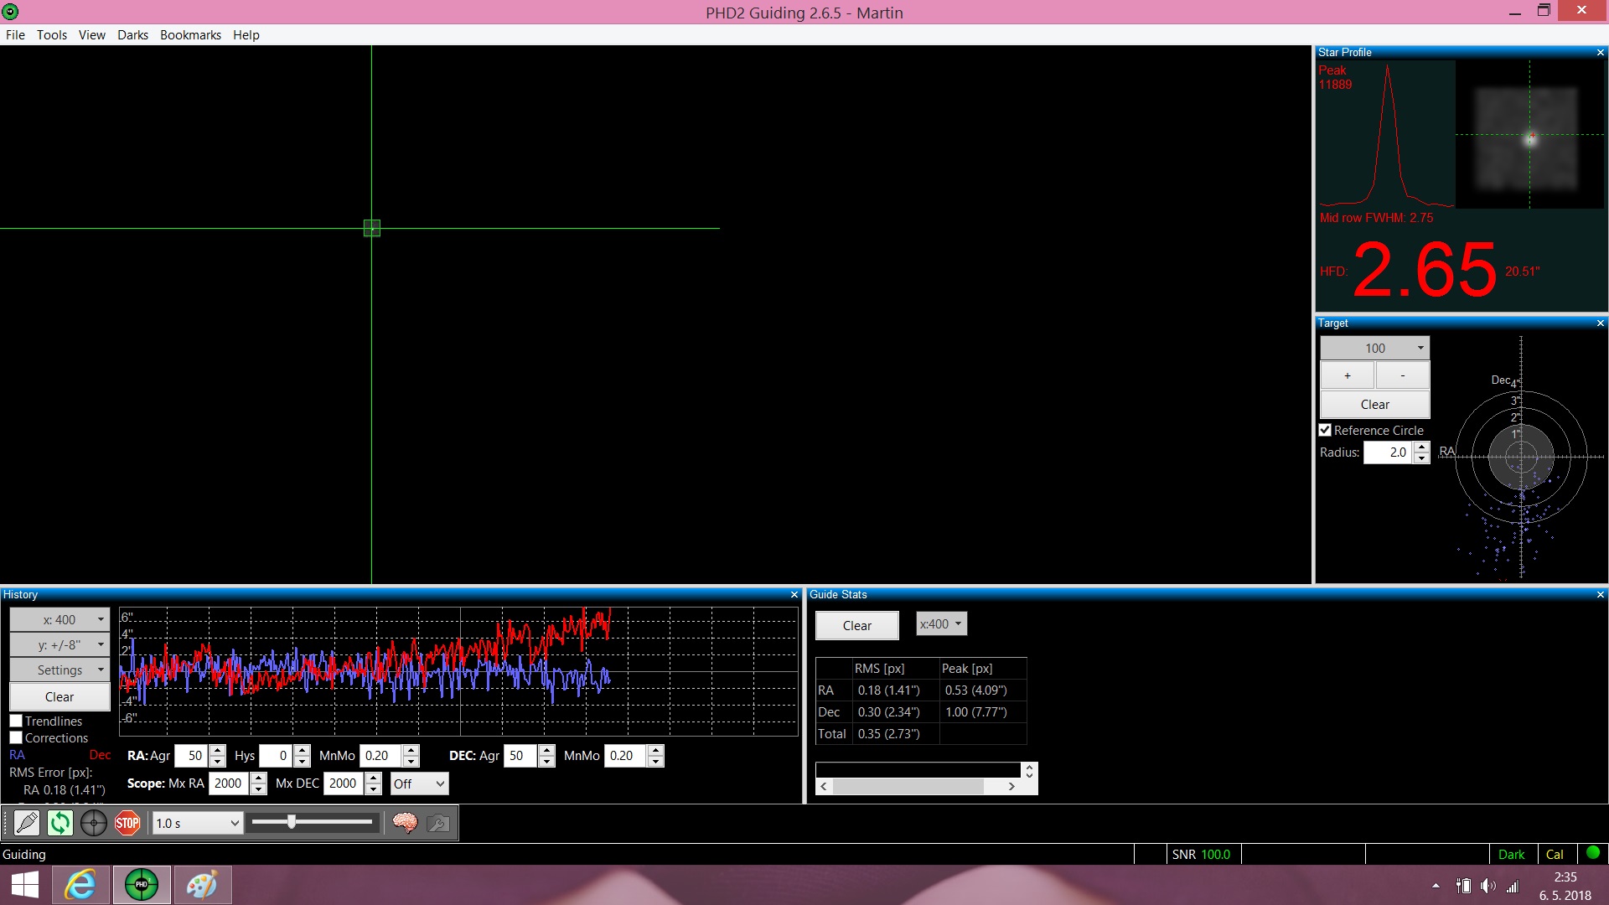
Task: Open the Dec guide mode Off dropdown
Action: tap(420, 783)
